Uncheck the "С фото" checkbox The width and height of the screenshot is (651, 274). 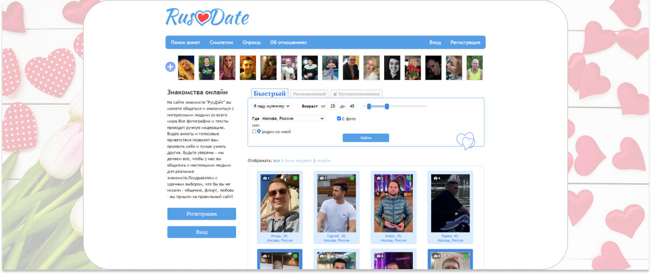coord(339,118)
